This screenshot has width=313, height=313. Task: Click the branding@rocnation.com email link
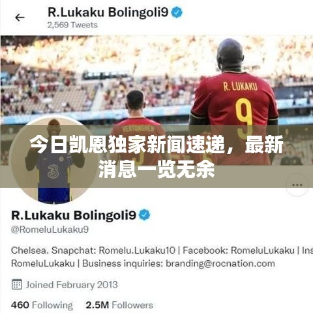pyautogui.click(x=220, y=263)
